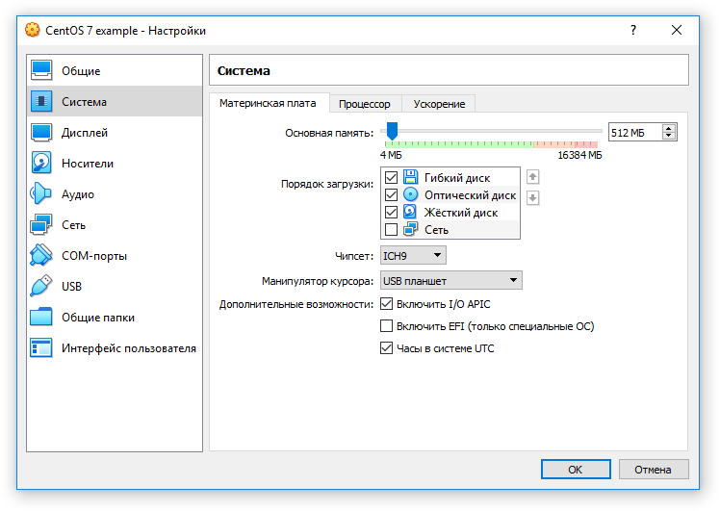Image resolution: width=720 pixels, height=511 pixels.
Task: Toggle Включить I/O APIC checkbox
Action: pyautogui.click(x=387, y=304)
